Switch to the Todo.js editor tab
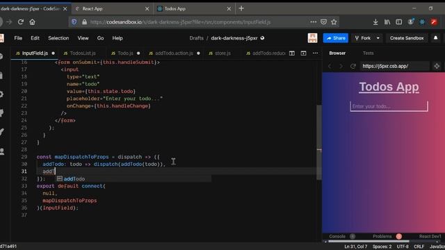445x250 pixels. (x=125, y=53)
